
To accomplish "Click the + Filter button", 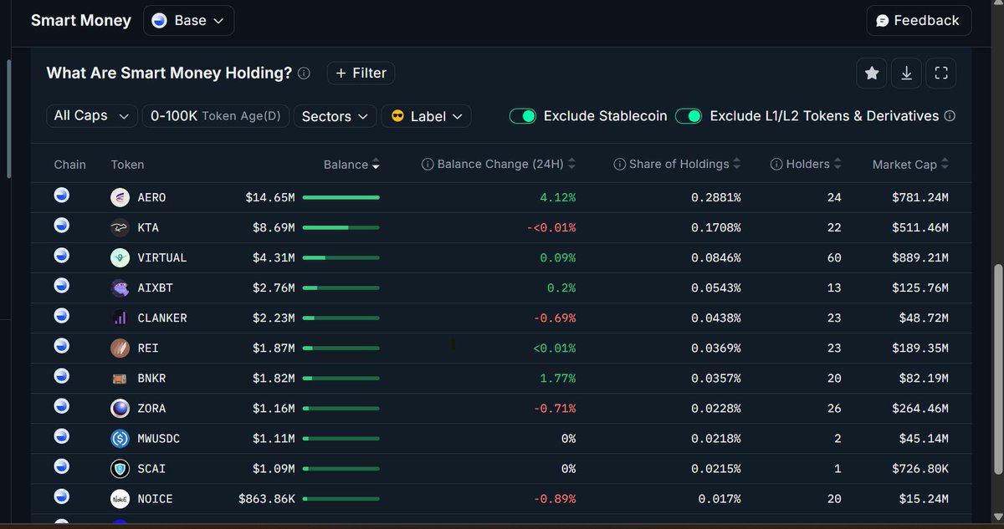I will (x=361, y=73).
